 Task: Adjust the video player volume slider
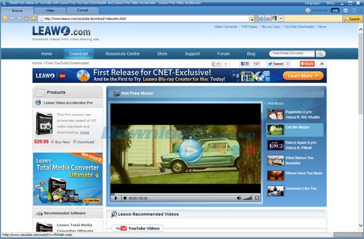248,198
